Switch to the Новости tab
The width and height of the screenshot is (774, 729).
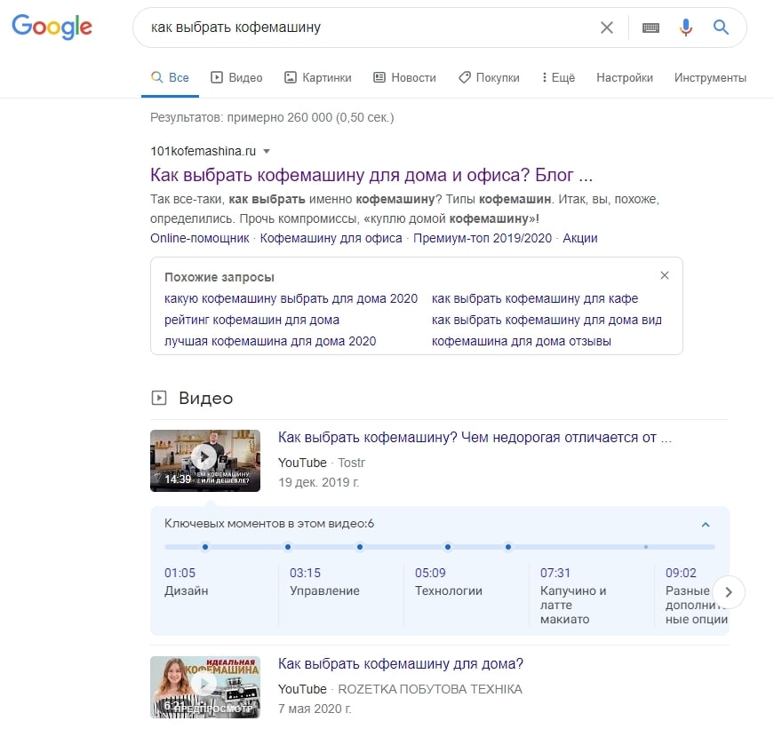[404, 77]
